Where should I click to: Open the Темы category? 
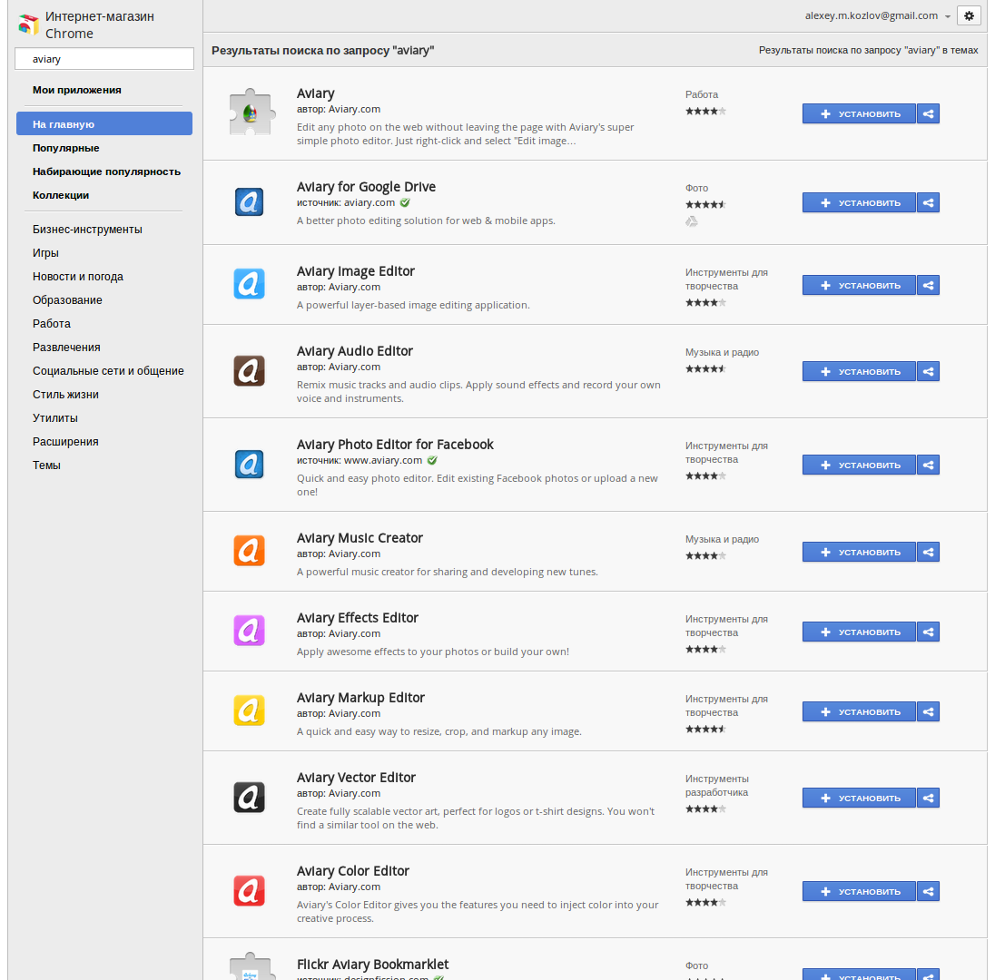point(46,465)
